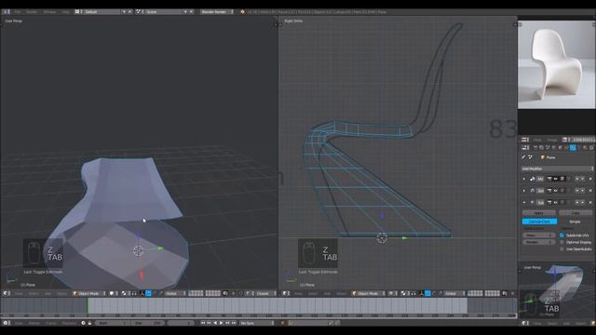596x335 pixels.
Task: Click View subdivisions slider field
Action: point(538,235)
